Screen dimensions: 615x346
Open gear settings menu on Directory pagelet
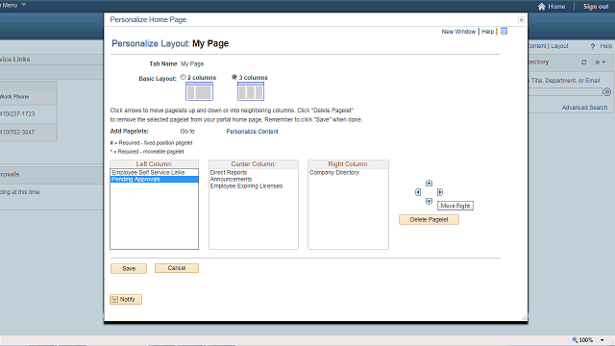[600, 62]
